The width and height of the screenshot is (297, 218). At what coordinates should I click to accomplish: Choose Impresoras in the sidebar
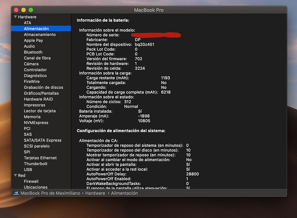(x=35, y=105)
